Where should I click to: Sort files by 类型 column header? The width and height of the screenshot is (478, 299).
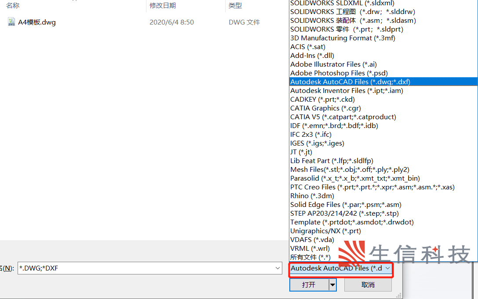point(235,5)
